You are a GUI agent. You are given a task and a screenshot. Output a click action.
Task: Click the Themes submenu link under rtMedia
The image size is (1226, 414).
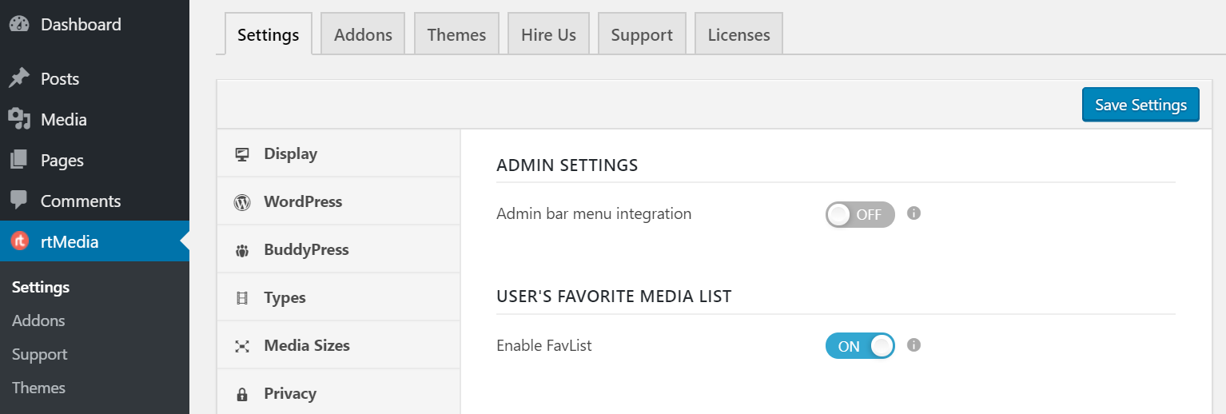38,388
